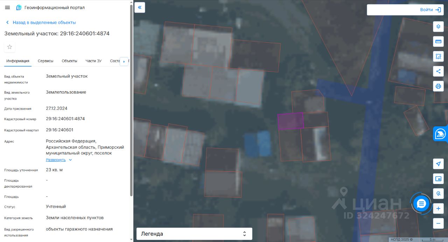This screenshot has width=448, height=242.
Task: Zoom out on the map
Action: 438,223
